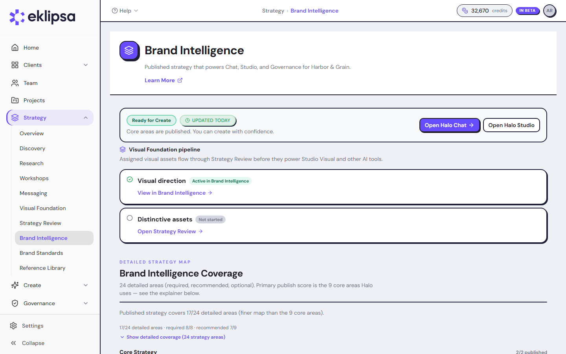Open the Help dropdown menu

tap(125, 11)
